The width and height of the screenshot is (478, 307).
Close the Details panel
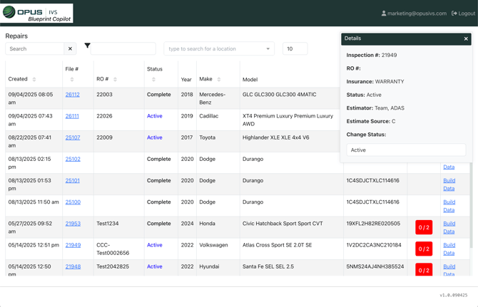tap(466, 38)
